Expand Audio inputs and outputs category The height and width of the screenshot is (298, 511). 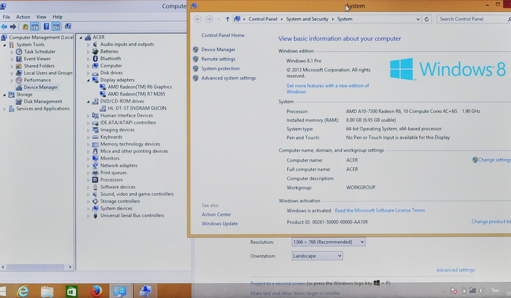point(88,44)
